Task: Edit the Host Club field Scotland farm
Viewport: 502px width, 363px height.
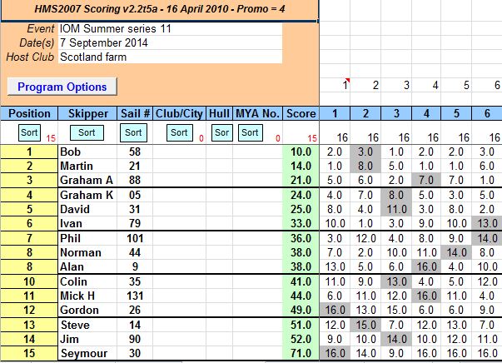Action: pos(170,57)
